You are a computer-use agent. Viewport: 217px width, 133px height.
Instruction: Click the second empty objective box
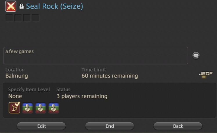coord(18,18)
